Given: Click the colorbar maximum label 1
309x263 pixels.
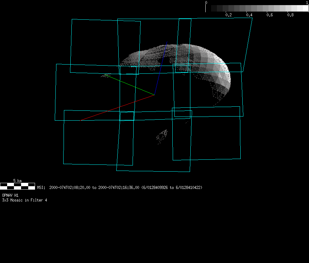Looking at the screenshot, I should click(307, 2).
